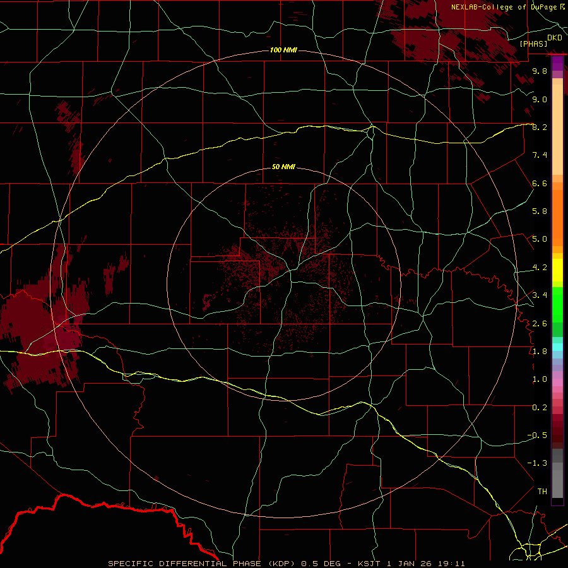Click the 100 NMI range ring label

coord(283,50)
